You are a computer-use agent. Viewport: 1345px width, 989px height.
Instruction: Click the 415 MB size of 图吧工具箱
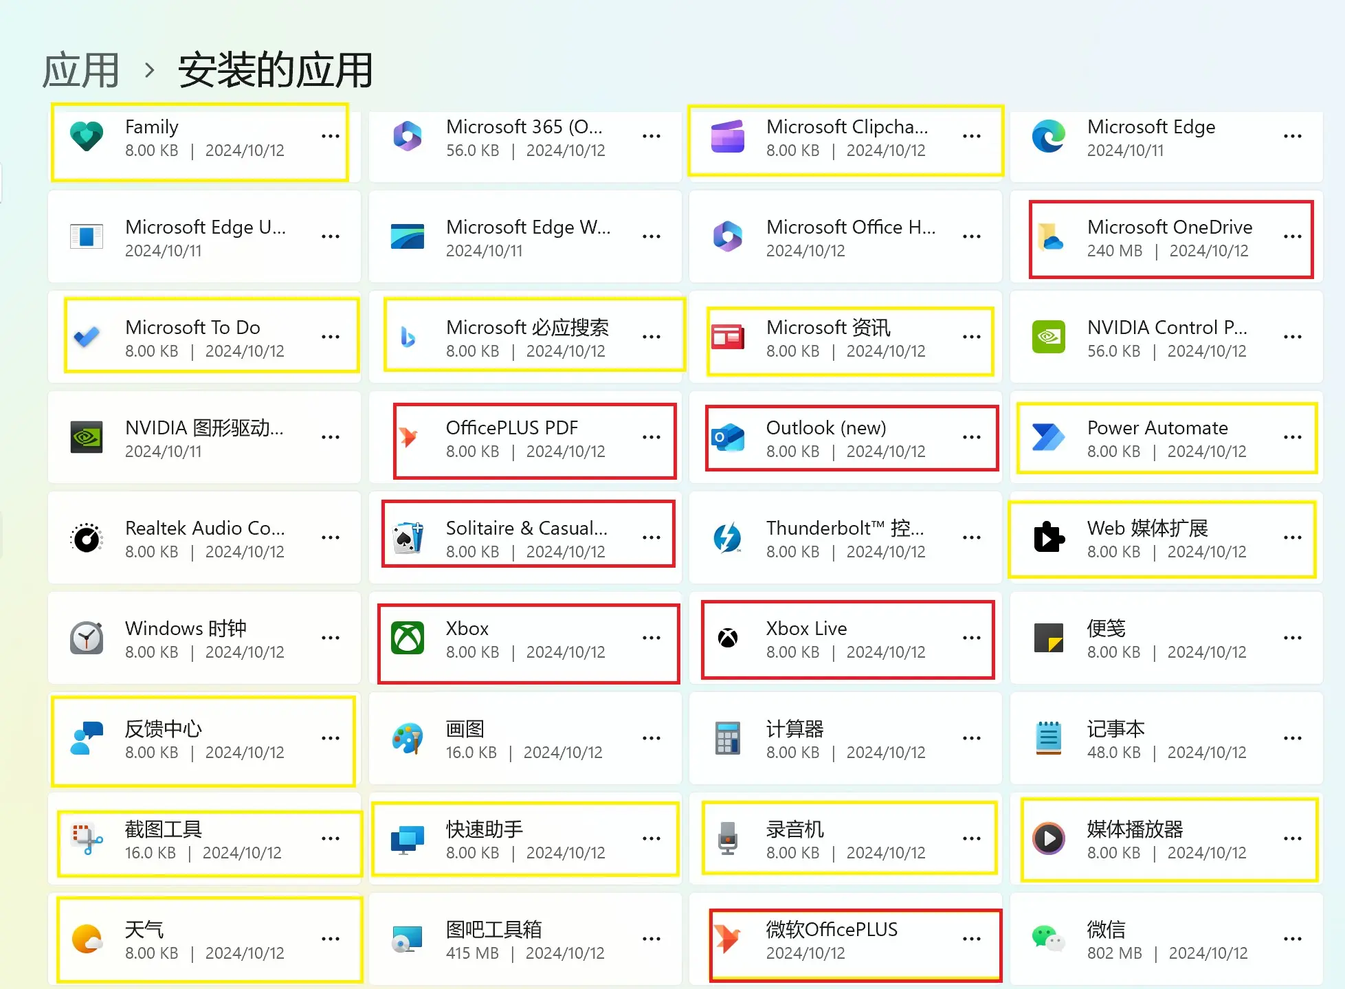click(x=472, y=953)
